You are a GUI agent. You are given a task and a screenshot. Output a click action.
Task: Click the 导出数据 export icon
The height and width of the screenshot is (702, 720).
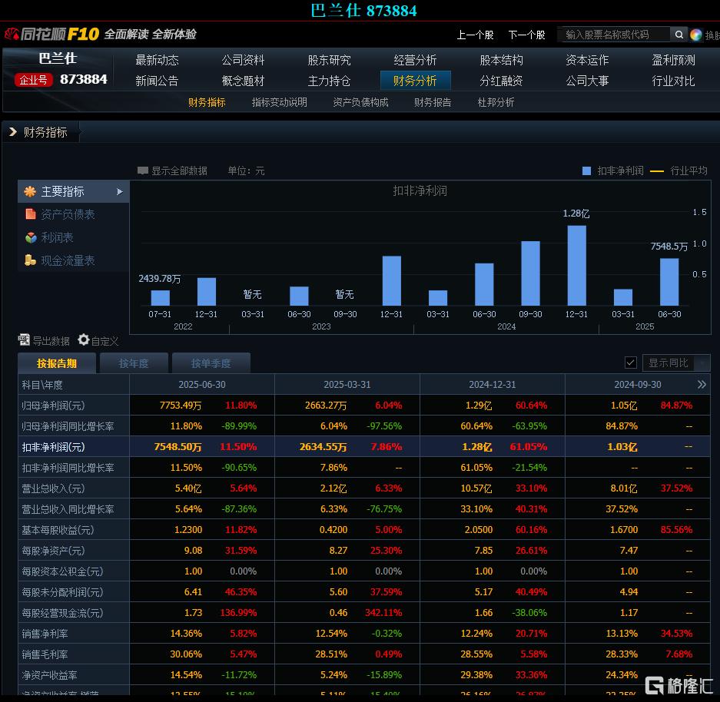[24, 340]
